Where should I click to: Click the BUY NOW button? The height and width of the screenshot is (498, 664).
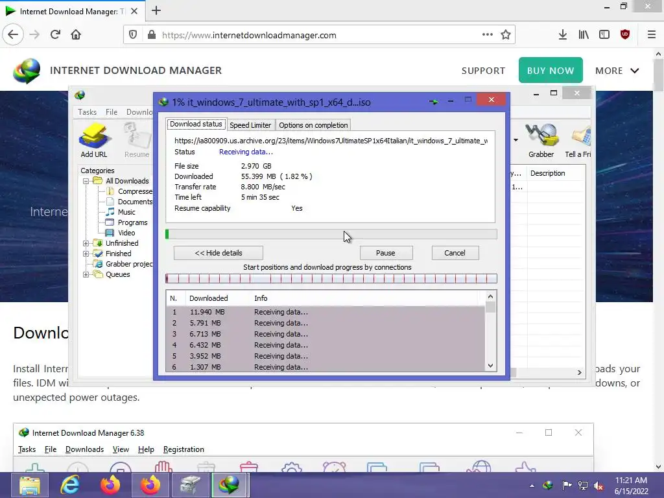pyautogui.click(x=551, y=70)
